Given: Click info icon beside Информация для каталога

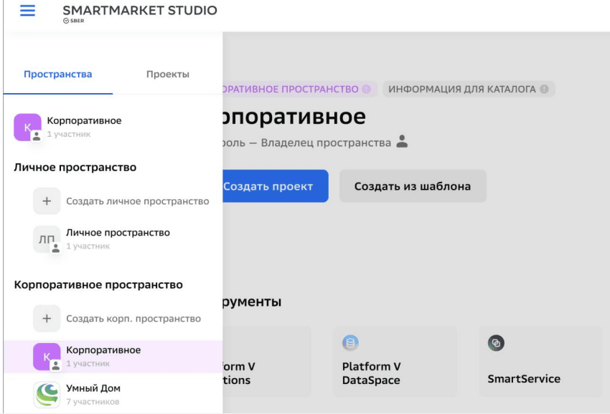Looking at the screenshot, I should coord(544,90).
